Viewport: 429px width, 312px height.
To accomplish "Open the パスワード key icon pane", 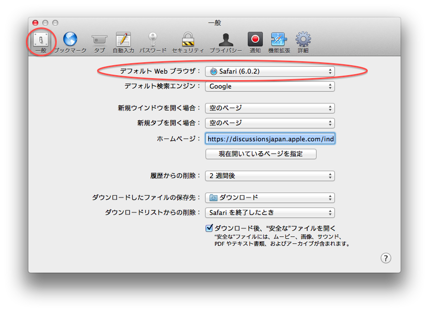I will tap(153, 42).
